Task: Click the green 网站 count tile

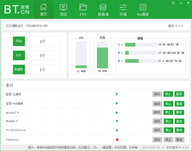Action: tap(19, 41)
